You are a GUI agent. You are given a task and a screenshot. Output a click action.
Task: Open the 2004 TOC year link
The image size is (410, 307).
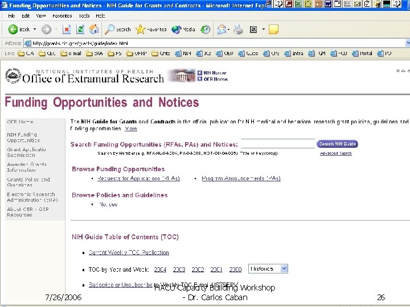160,269
